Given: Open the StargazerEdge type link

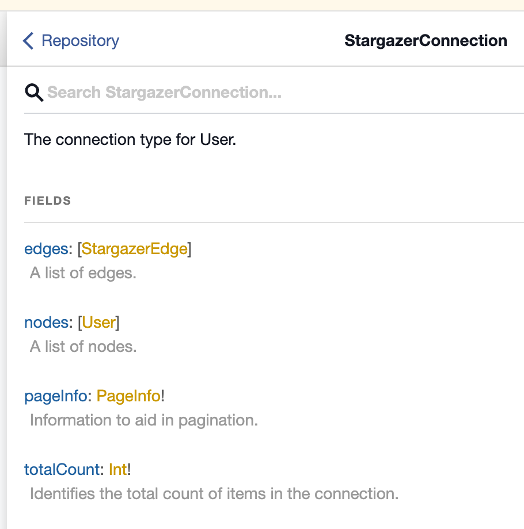Looking at the screenshot, I should 135,249.
